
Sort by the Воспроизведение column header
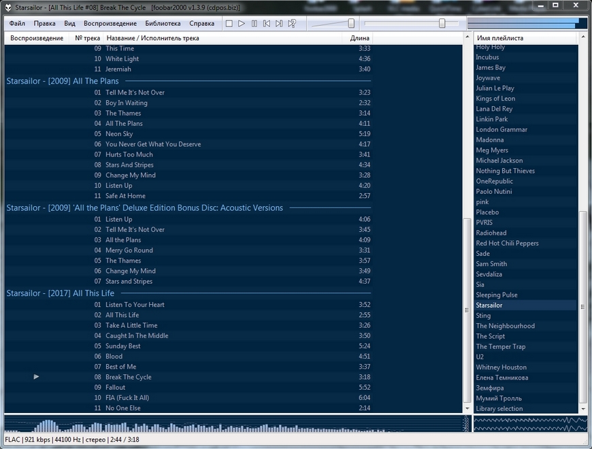click(x=37, y=38)
